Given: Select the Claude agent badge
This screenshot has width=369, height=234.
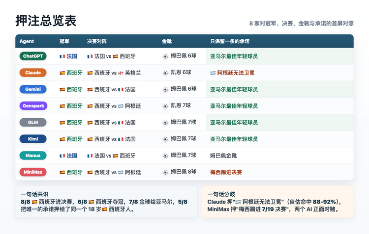Looking at the screenshot, I should [x=33, y=73].
